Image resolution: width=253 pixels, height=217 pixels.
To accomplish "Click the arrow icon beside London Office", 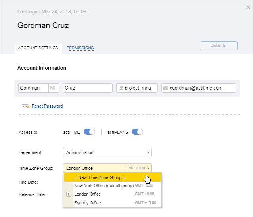I will (69, 194).
